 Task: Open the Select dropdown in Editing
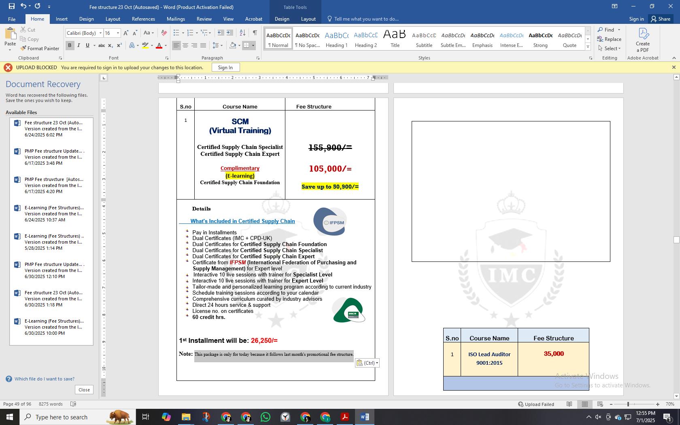point(610,48)
